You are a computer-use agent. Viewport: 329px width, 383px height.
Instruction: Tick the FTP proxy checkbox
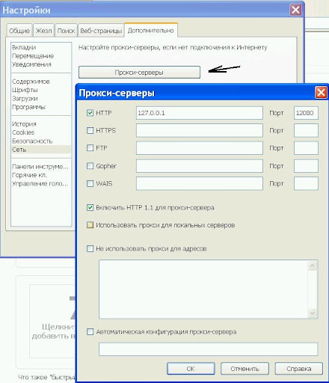click(90, 147)
